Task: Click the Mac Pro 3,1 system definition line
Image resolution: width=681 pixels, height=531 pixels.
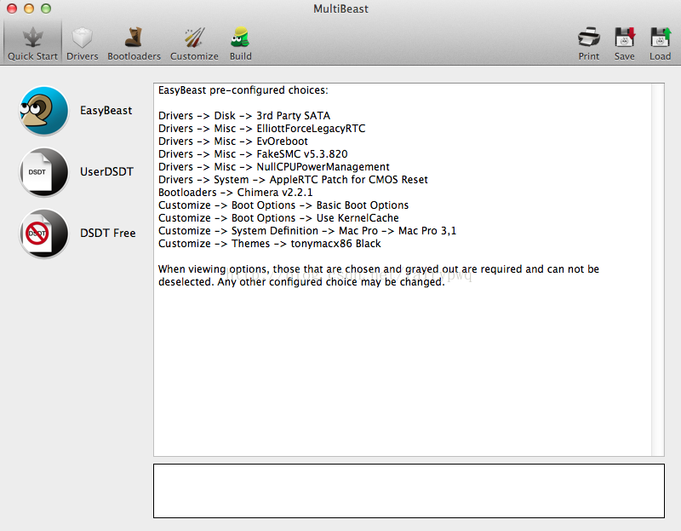Action: click(307, 231)
